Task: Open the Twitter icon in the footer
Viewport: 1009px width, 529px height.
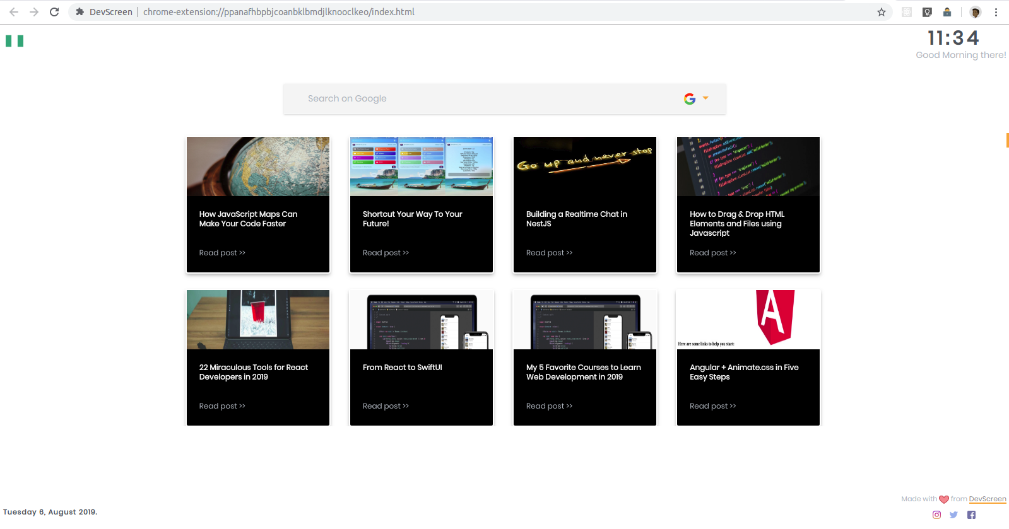Action: 953,514
